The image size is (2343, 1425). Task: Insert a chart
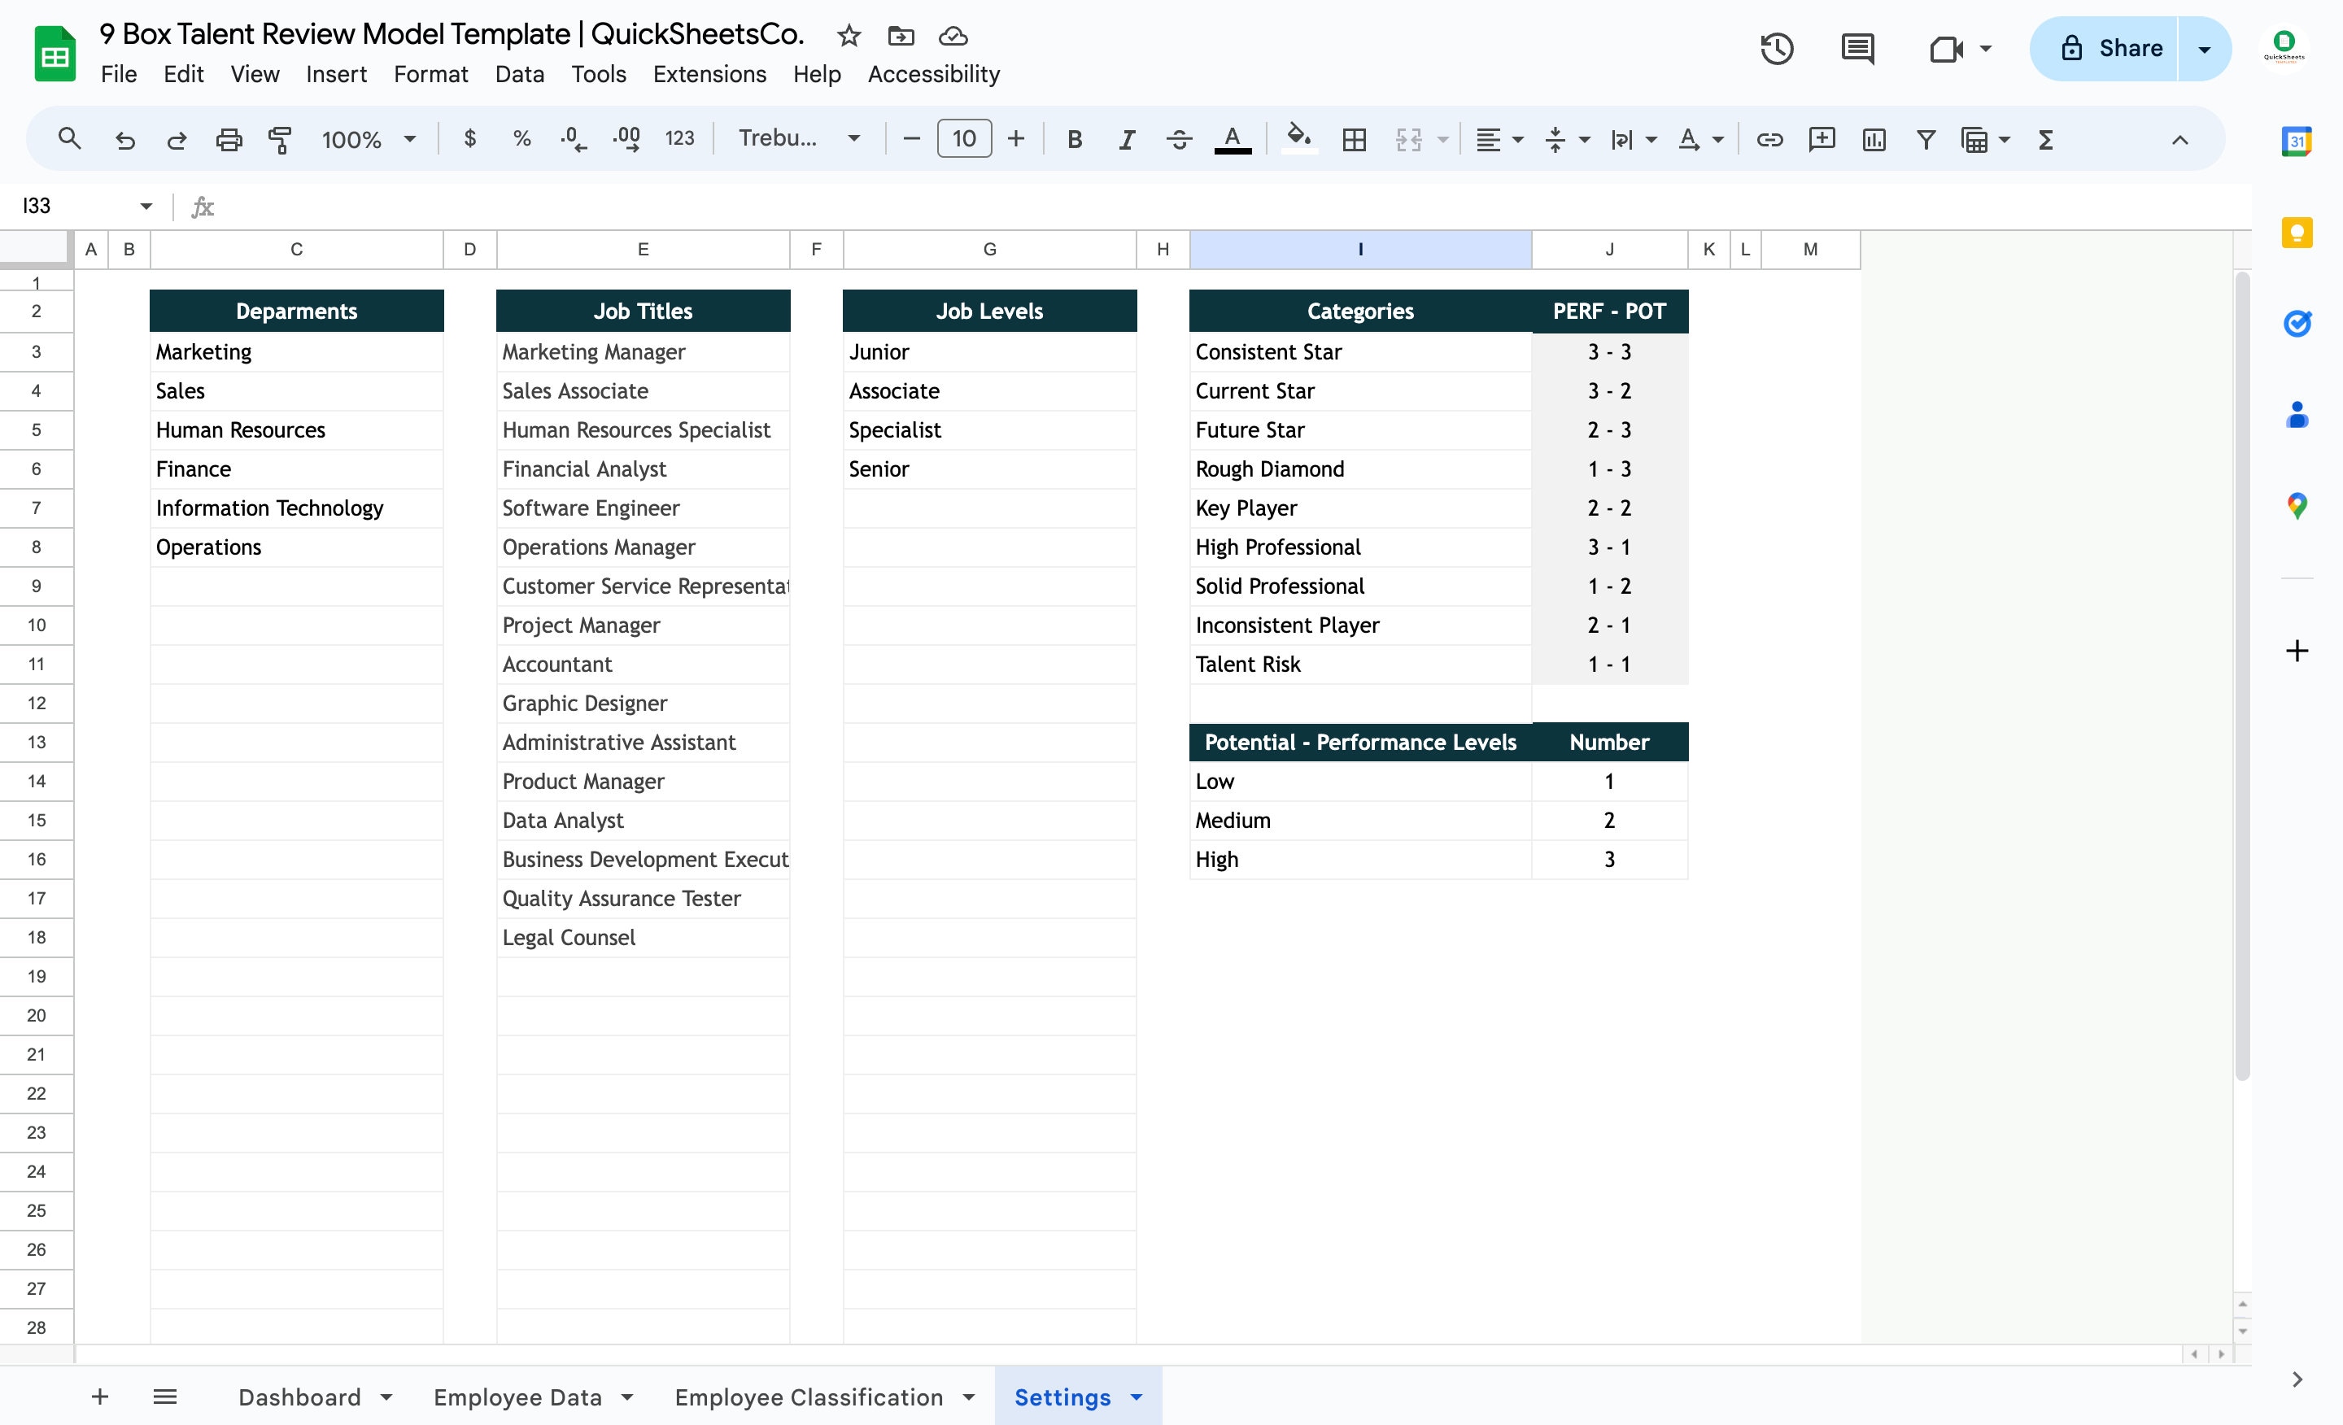1874,140
